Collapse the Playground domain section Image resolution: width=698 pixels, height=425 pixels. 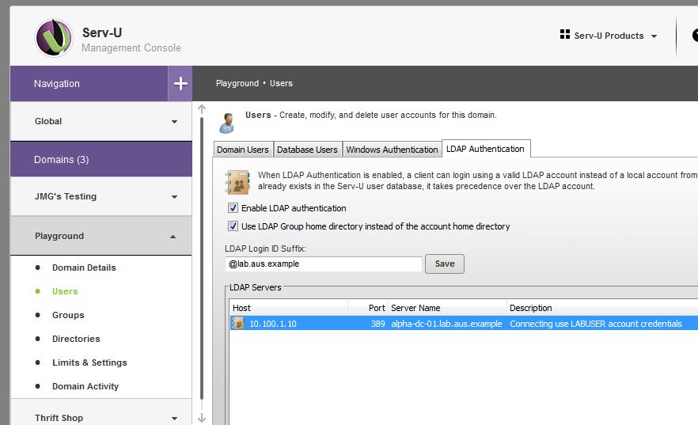(x=101, y=236)
